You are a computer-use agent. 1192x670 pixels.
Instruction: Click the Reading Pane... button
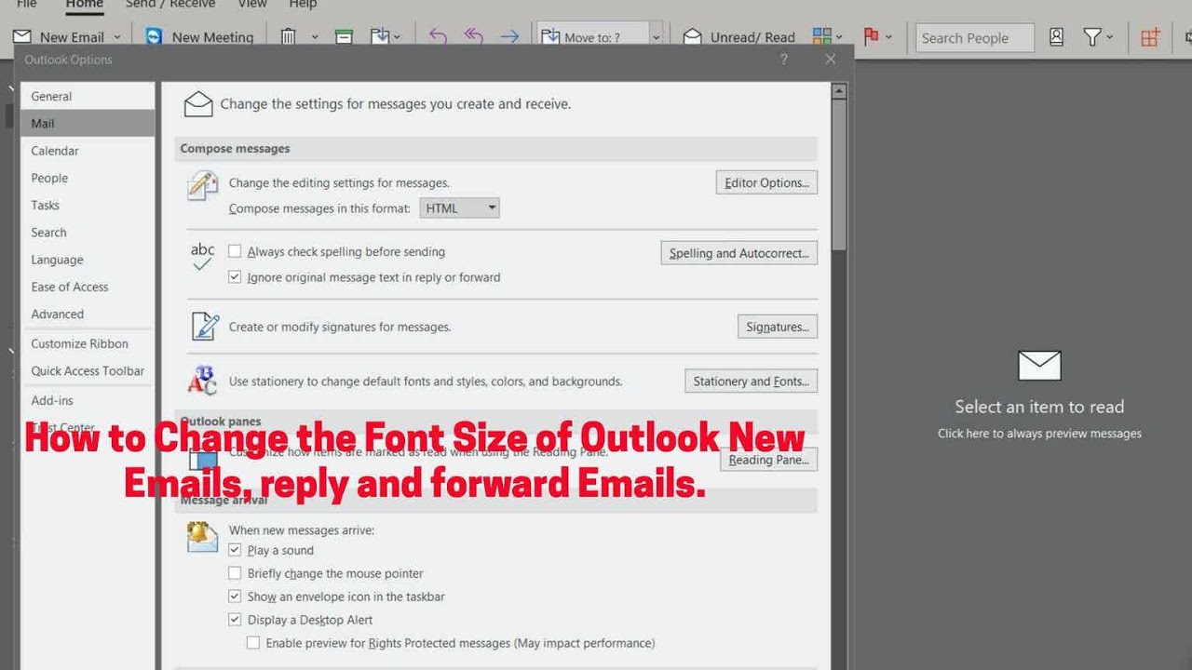point(768,460)
